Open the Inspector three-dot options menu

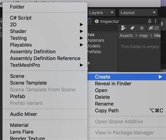[x=155, y=21]
